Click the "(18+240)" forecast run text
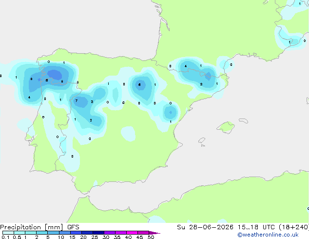Screen dimensions: 309x239 (294, 227)
